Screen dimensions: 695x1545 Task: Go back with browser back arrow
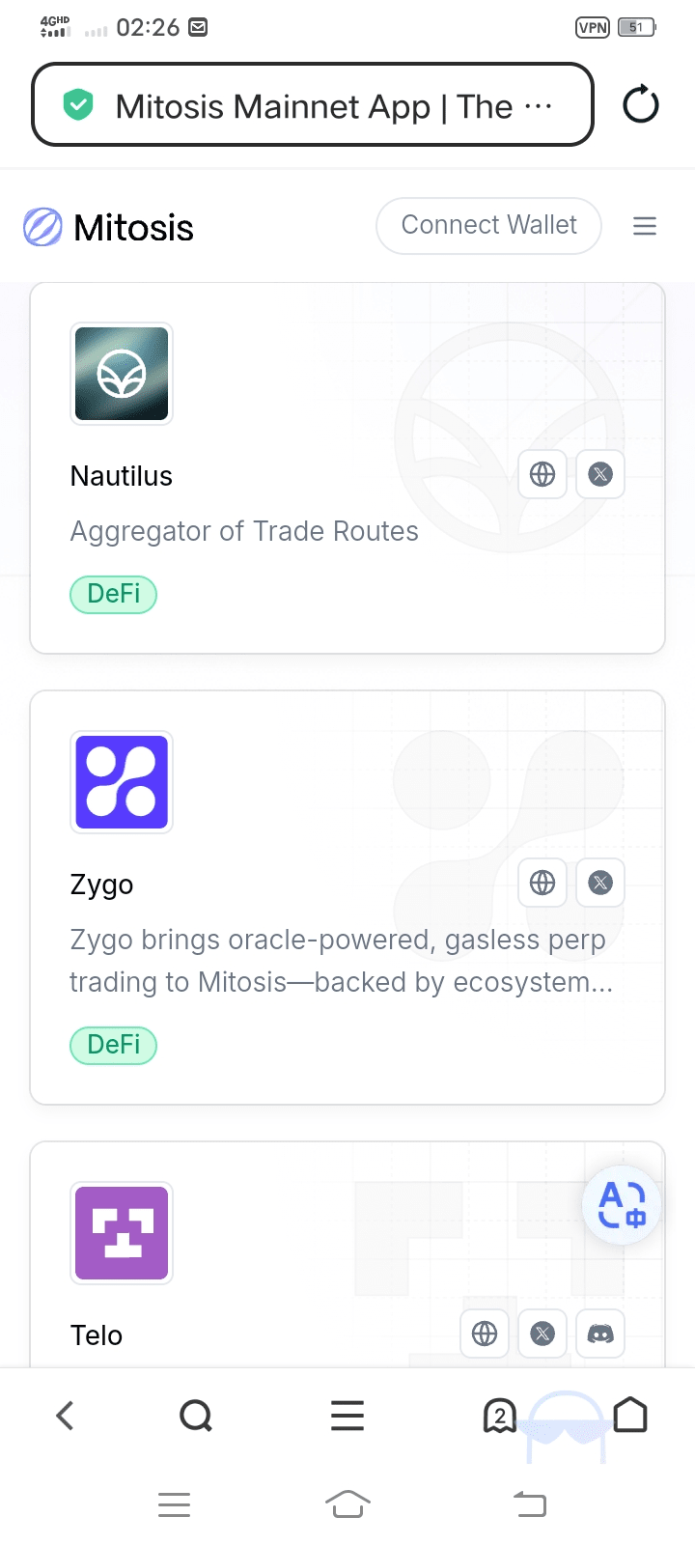click(x=65, y=1416)
